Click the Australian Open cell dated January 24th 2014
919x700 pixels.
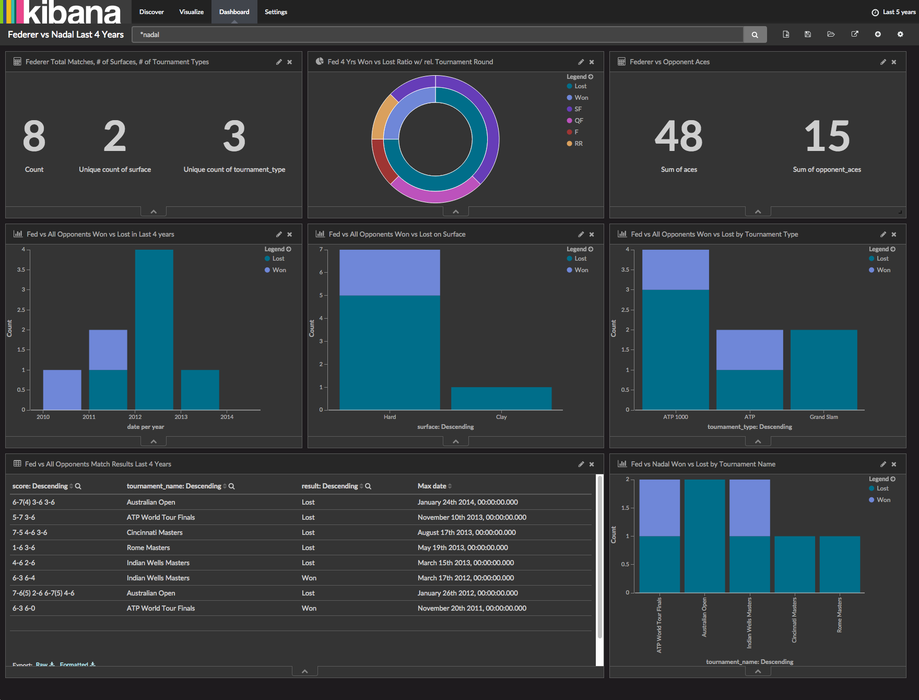point(151,502)
